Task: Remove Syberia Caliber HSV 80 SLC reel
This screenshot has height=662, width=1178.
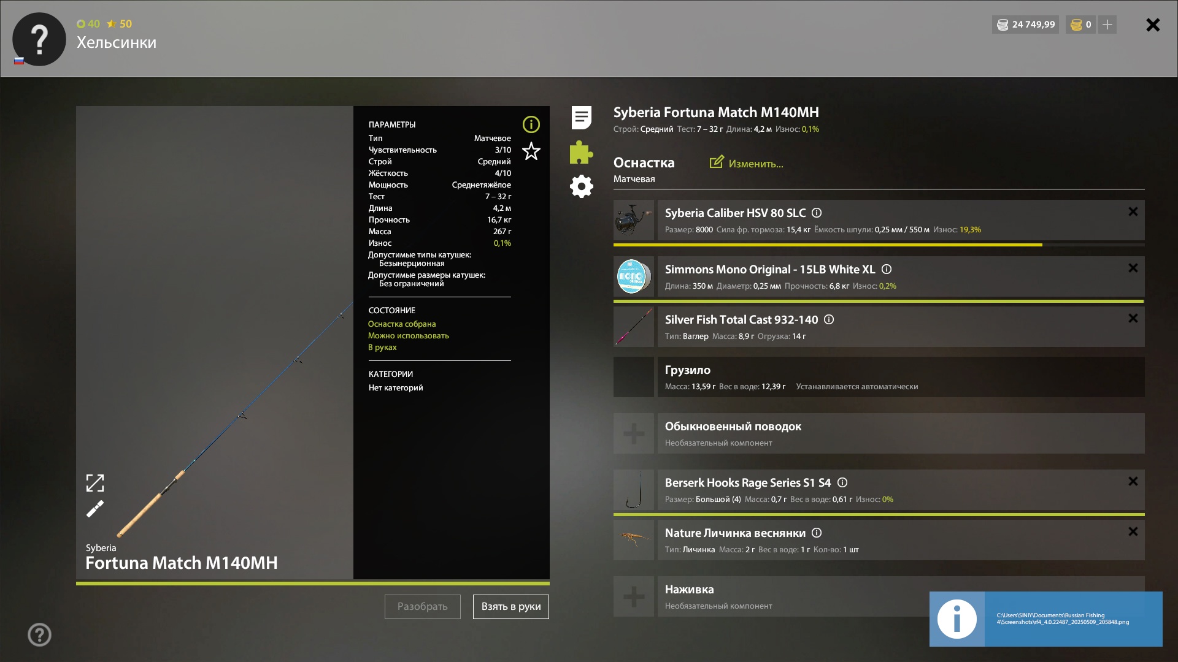Action: pos(1133,211)
